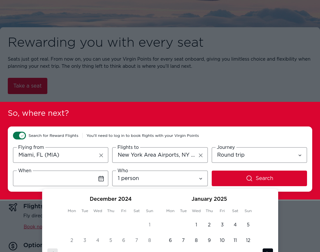Click the Take a seat button
The height and width of the screenshot is (252, 320).
[x=28, y=86]
